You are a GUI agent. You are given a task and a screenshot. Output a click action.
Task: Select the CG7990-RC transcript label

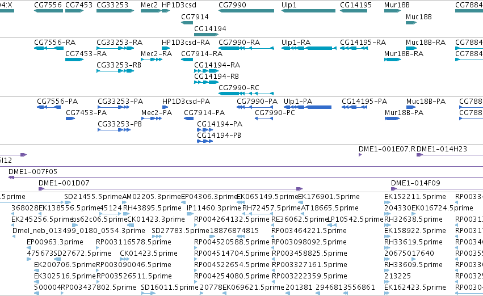click(x=239, y=88)
